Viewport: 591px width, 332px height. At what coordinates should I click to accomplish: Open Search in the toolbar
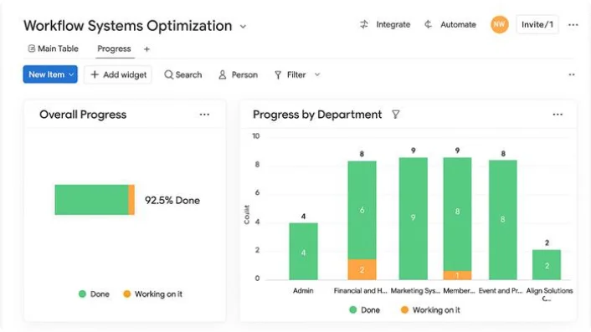[x=183, y=74]
